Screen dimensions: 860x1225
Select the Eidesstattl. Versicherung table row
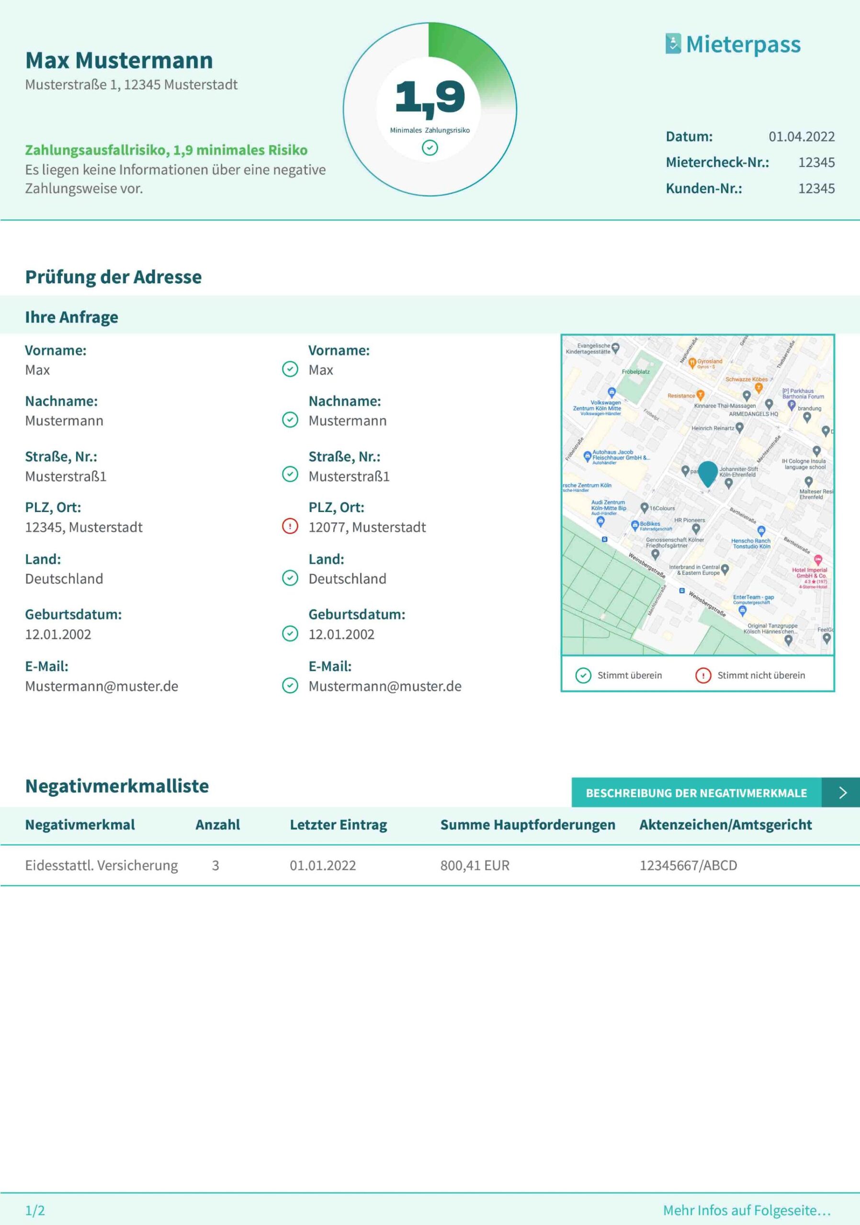(102, 866)
